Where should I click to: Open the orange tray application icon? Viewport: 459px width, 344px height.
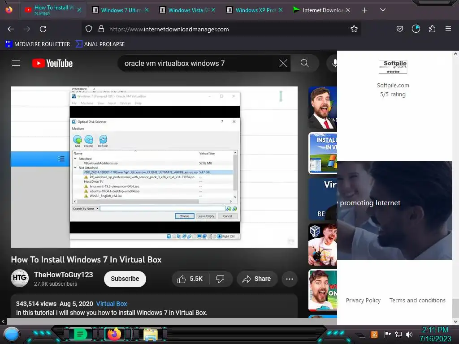(x=374, y=334)
